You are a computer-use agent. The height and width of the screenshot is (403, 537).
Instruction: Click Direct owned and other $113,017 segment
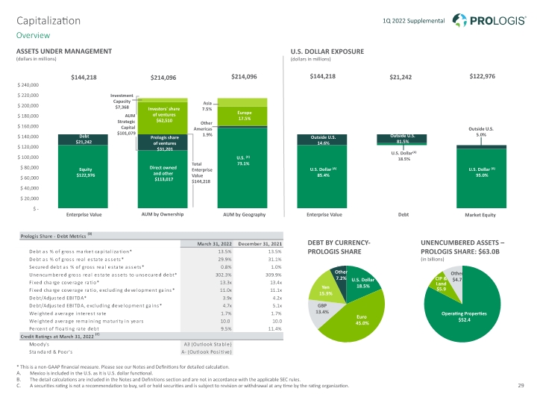click(163, 179)
